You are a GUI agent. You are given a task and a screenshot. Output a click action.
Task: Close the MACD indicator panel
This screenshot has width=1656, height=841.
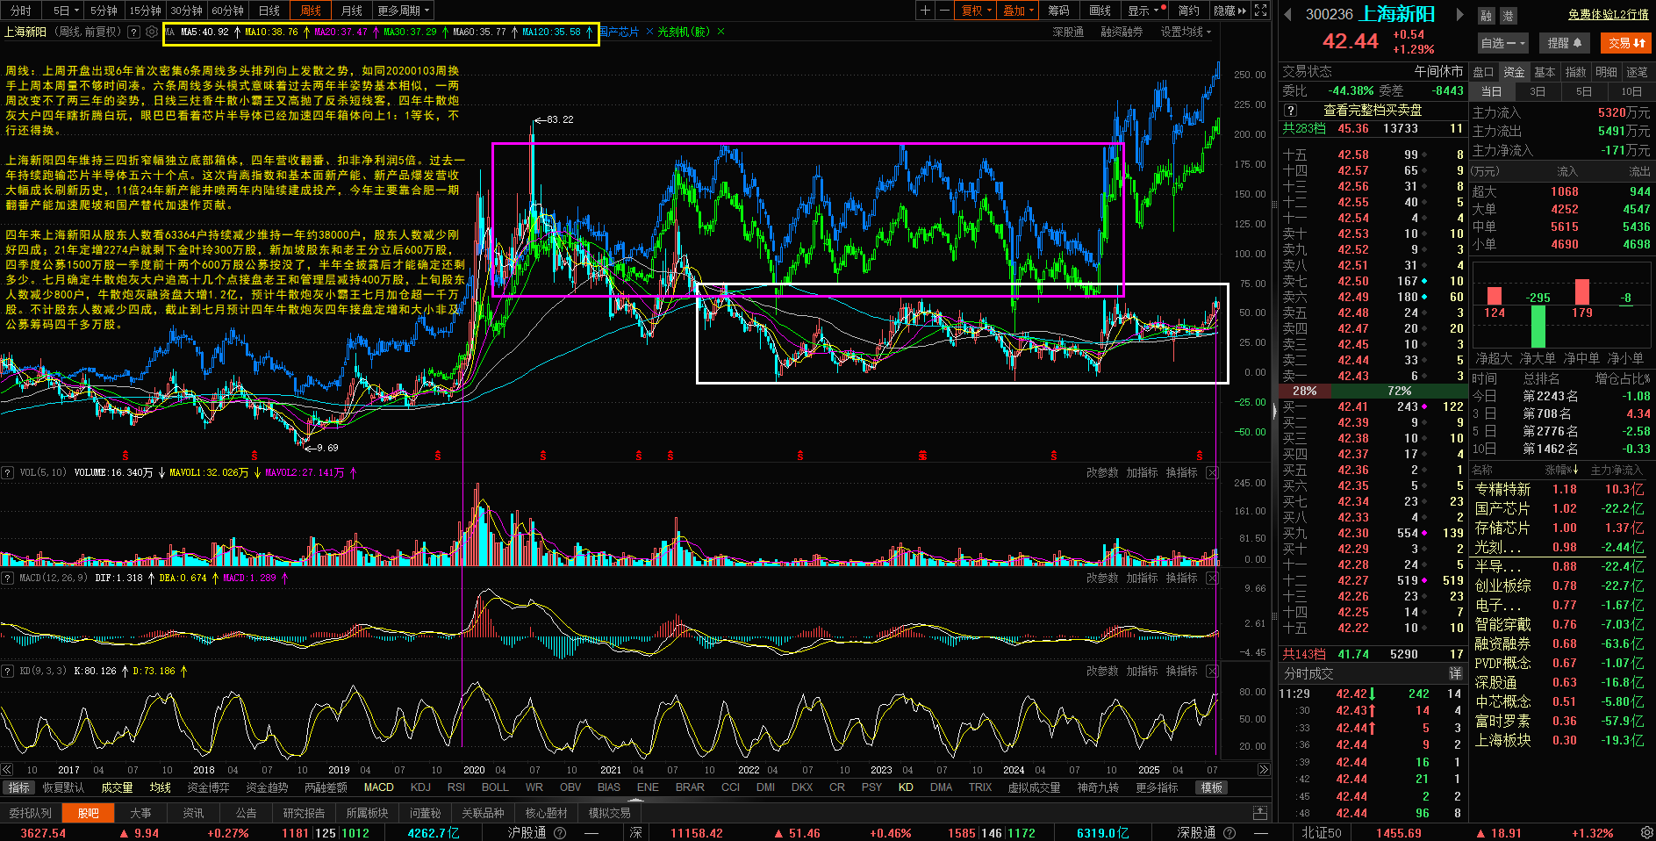pos(1212,578)
